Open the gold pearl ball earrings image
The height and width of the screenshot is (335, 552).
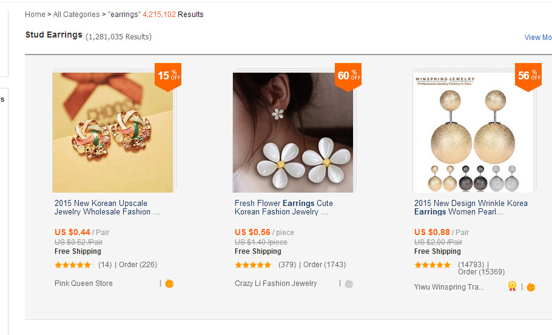click(x=473, y=132)
